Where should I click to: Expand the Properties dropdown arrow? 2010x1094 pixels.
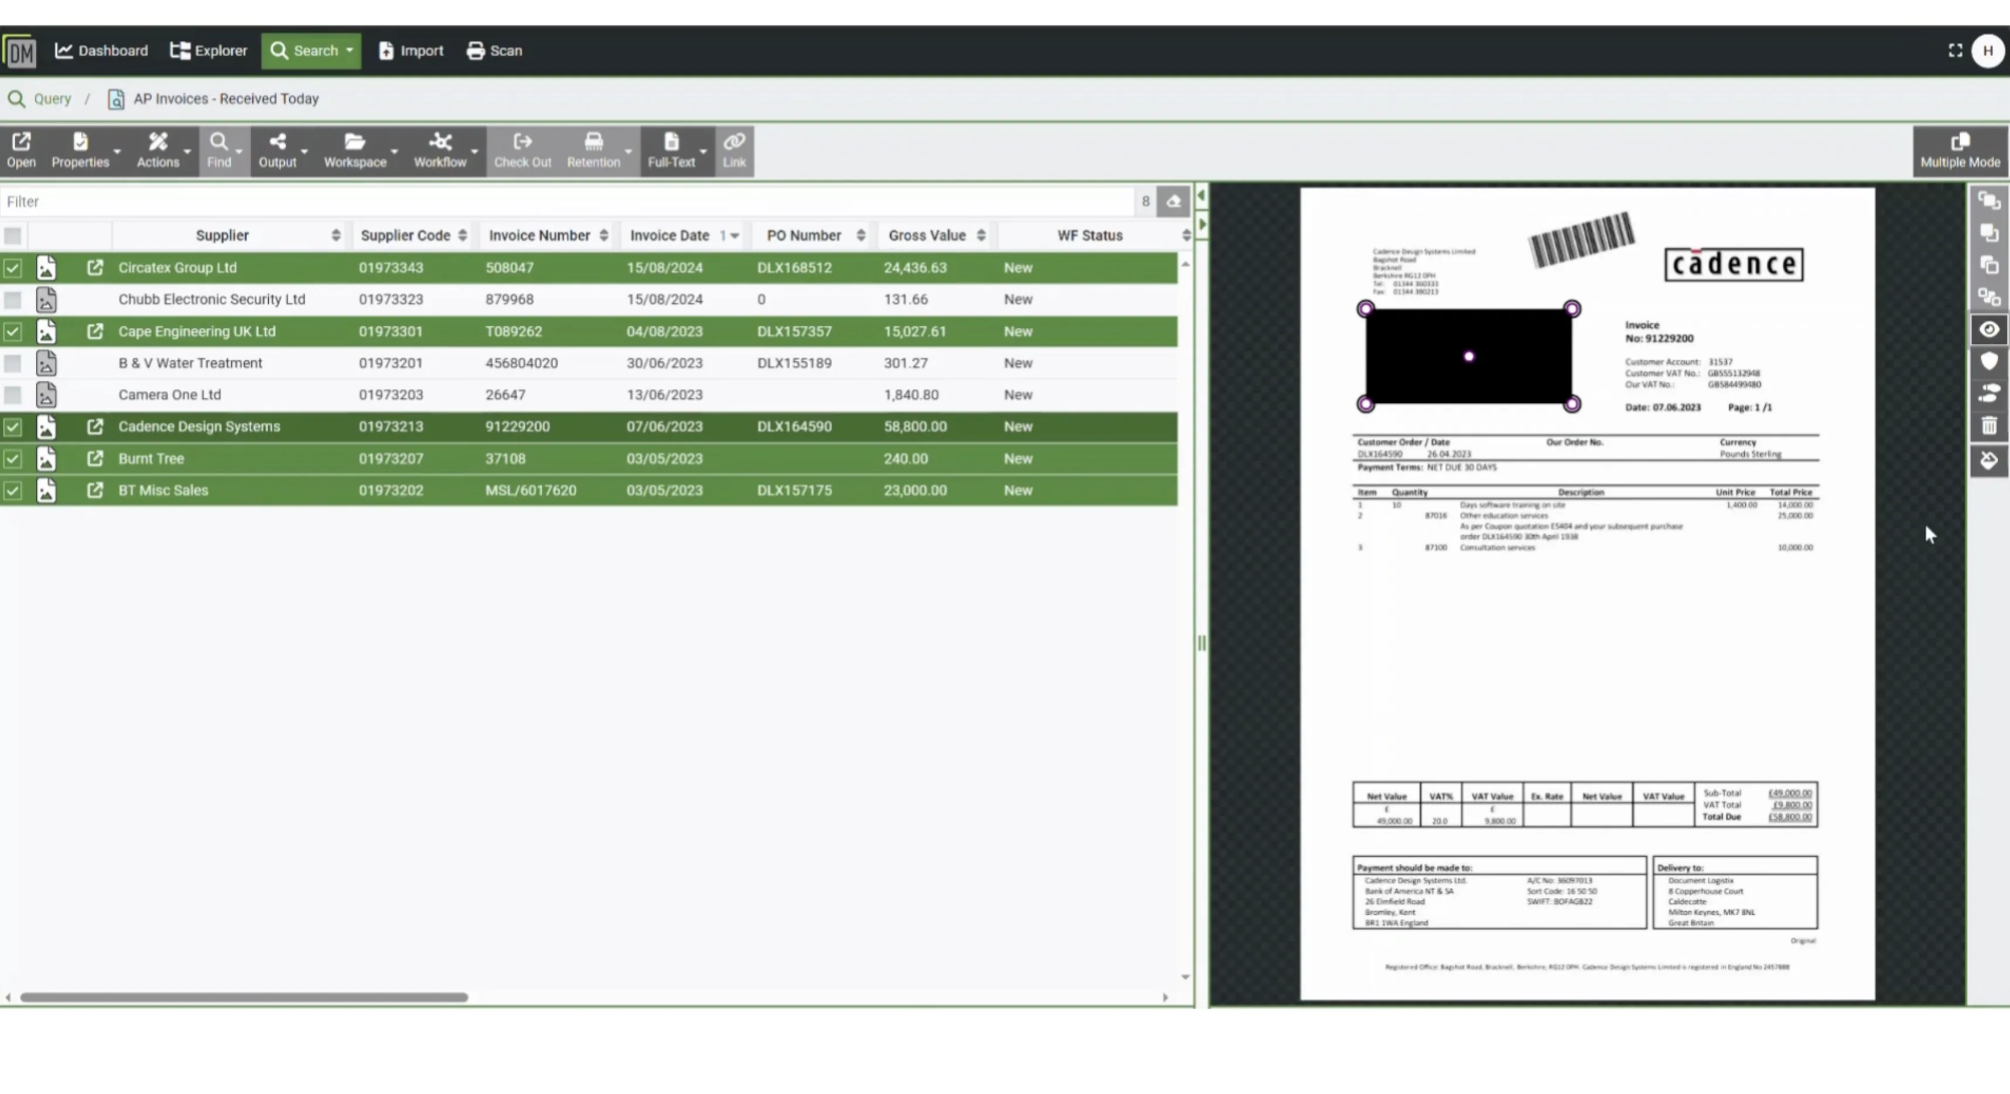[x=117, y=151]
